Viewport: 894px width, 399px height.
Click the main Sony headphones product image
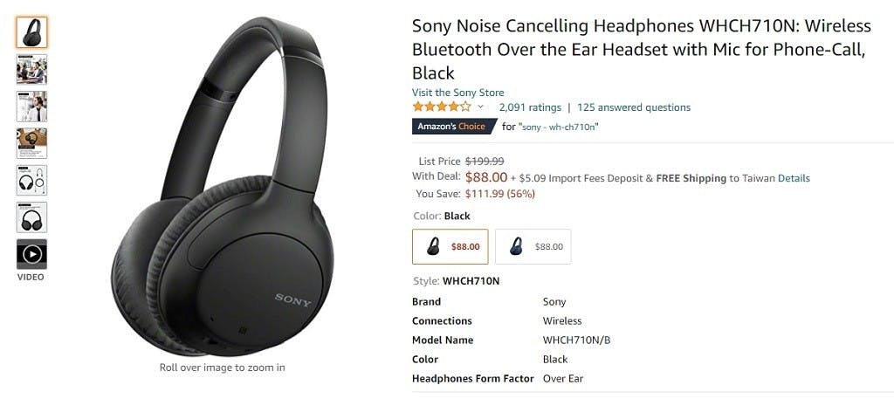tap(223, 187)
